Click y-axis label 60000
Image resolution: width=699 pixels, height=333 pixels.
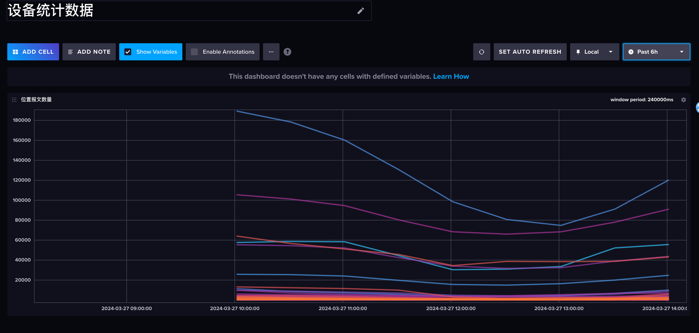(23, 240)
